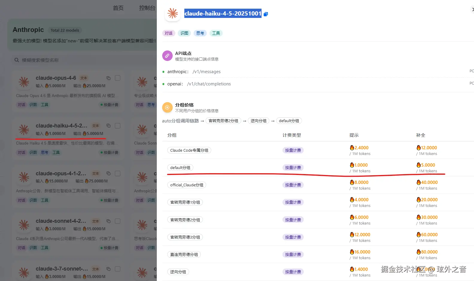Open the claude-opus-4-6 model card title
Image resolution: width=474 pixels, height=281 pixels.
click(56, 78)
